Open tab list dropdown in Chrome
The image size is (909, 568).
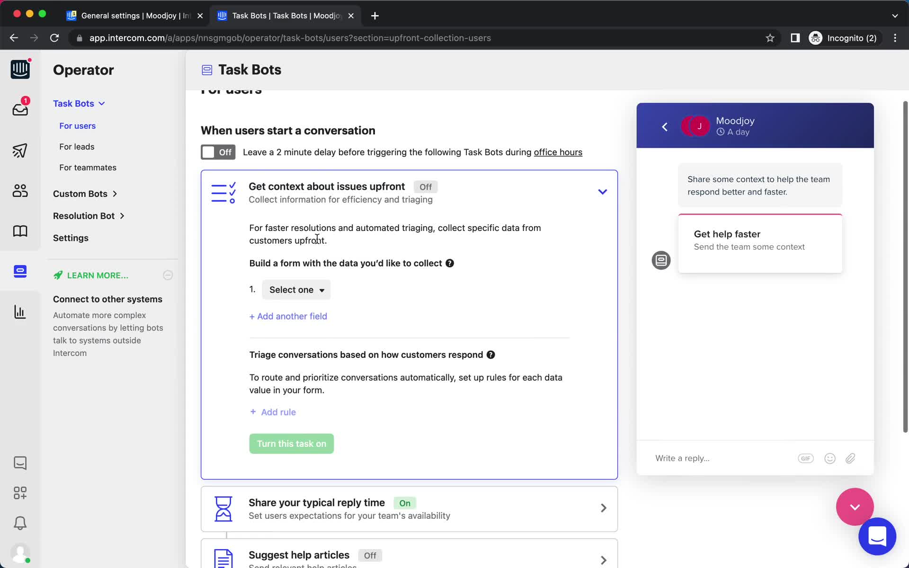pyautogui.click(x=895, y=16)
